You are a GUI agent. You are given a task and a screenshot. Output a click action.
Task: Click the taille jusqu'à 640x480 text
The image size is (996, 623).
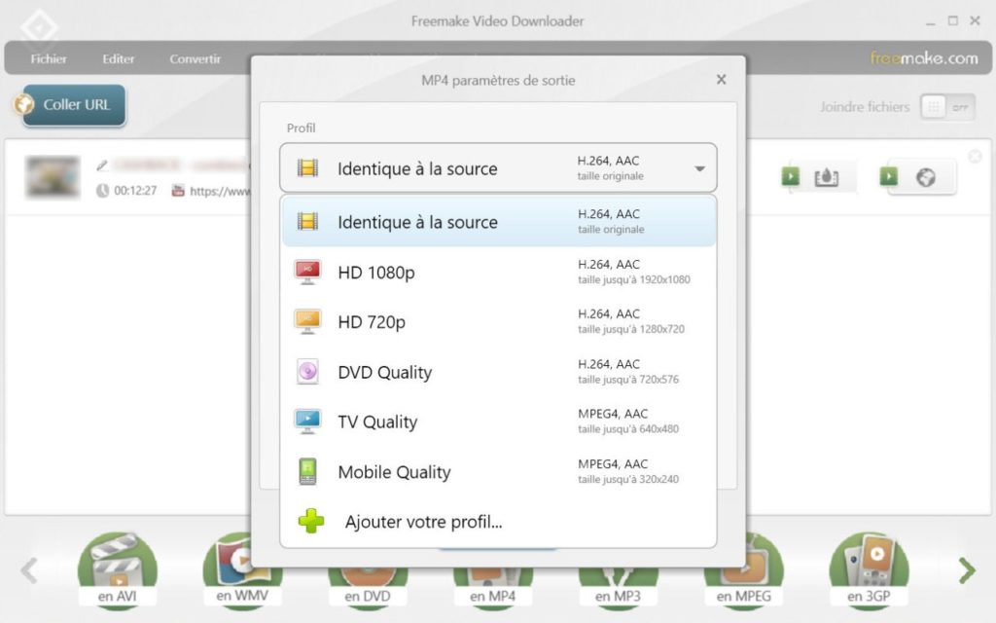[x=628, y=429]
